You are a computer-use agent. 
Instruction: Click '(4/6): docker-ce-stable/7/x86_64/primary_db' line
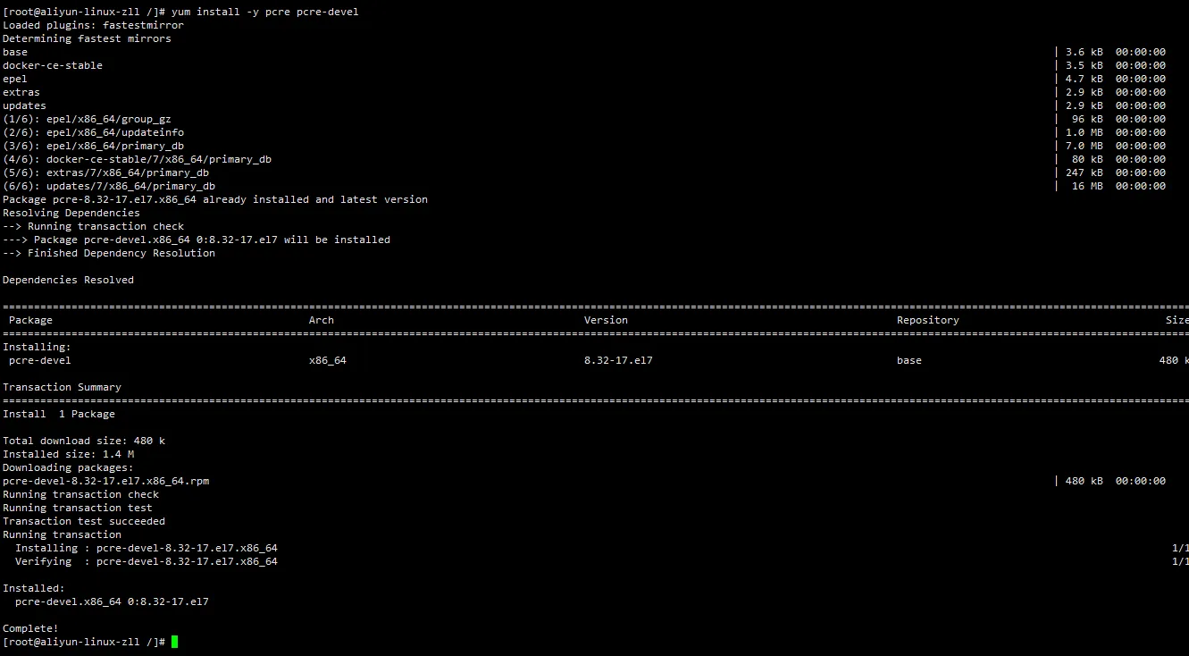tap(137, 159)
